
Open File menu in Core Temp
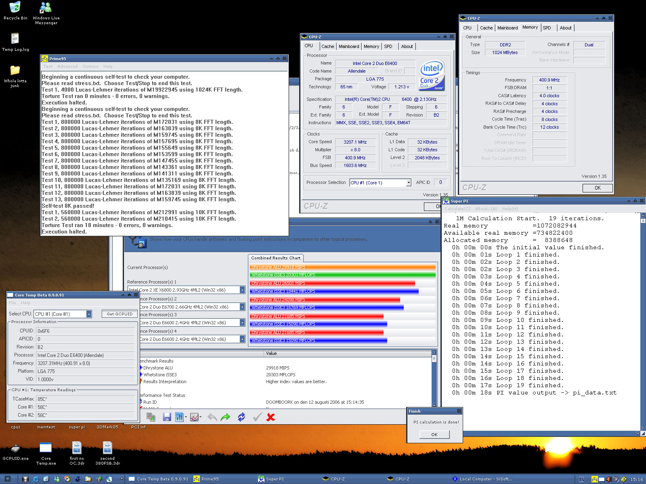point(13,303)
